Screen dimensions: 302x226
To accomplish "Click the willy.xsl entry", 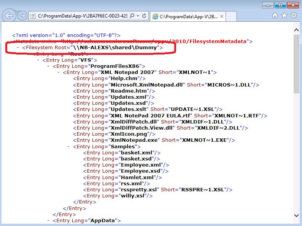I will coord(118,196).
